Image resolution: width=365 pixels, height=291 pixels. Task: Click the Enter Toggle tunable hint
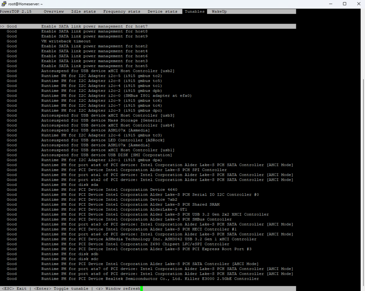click(x=61, y=288)
